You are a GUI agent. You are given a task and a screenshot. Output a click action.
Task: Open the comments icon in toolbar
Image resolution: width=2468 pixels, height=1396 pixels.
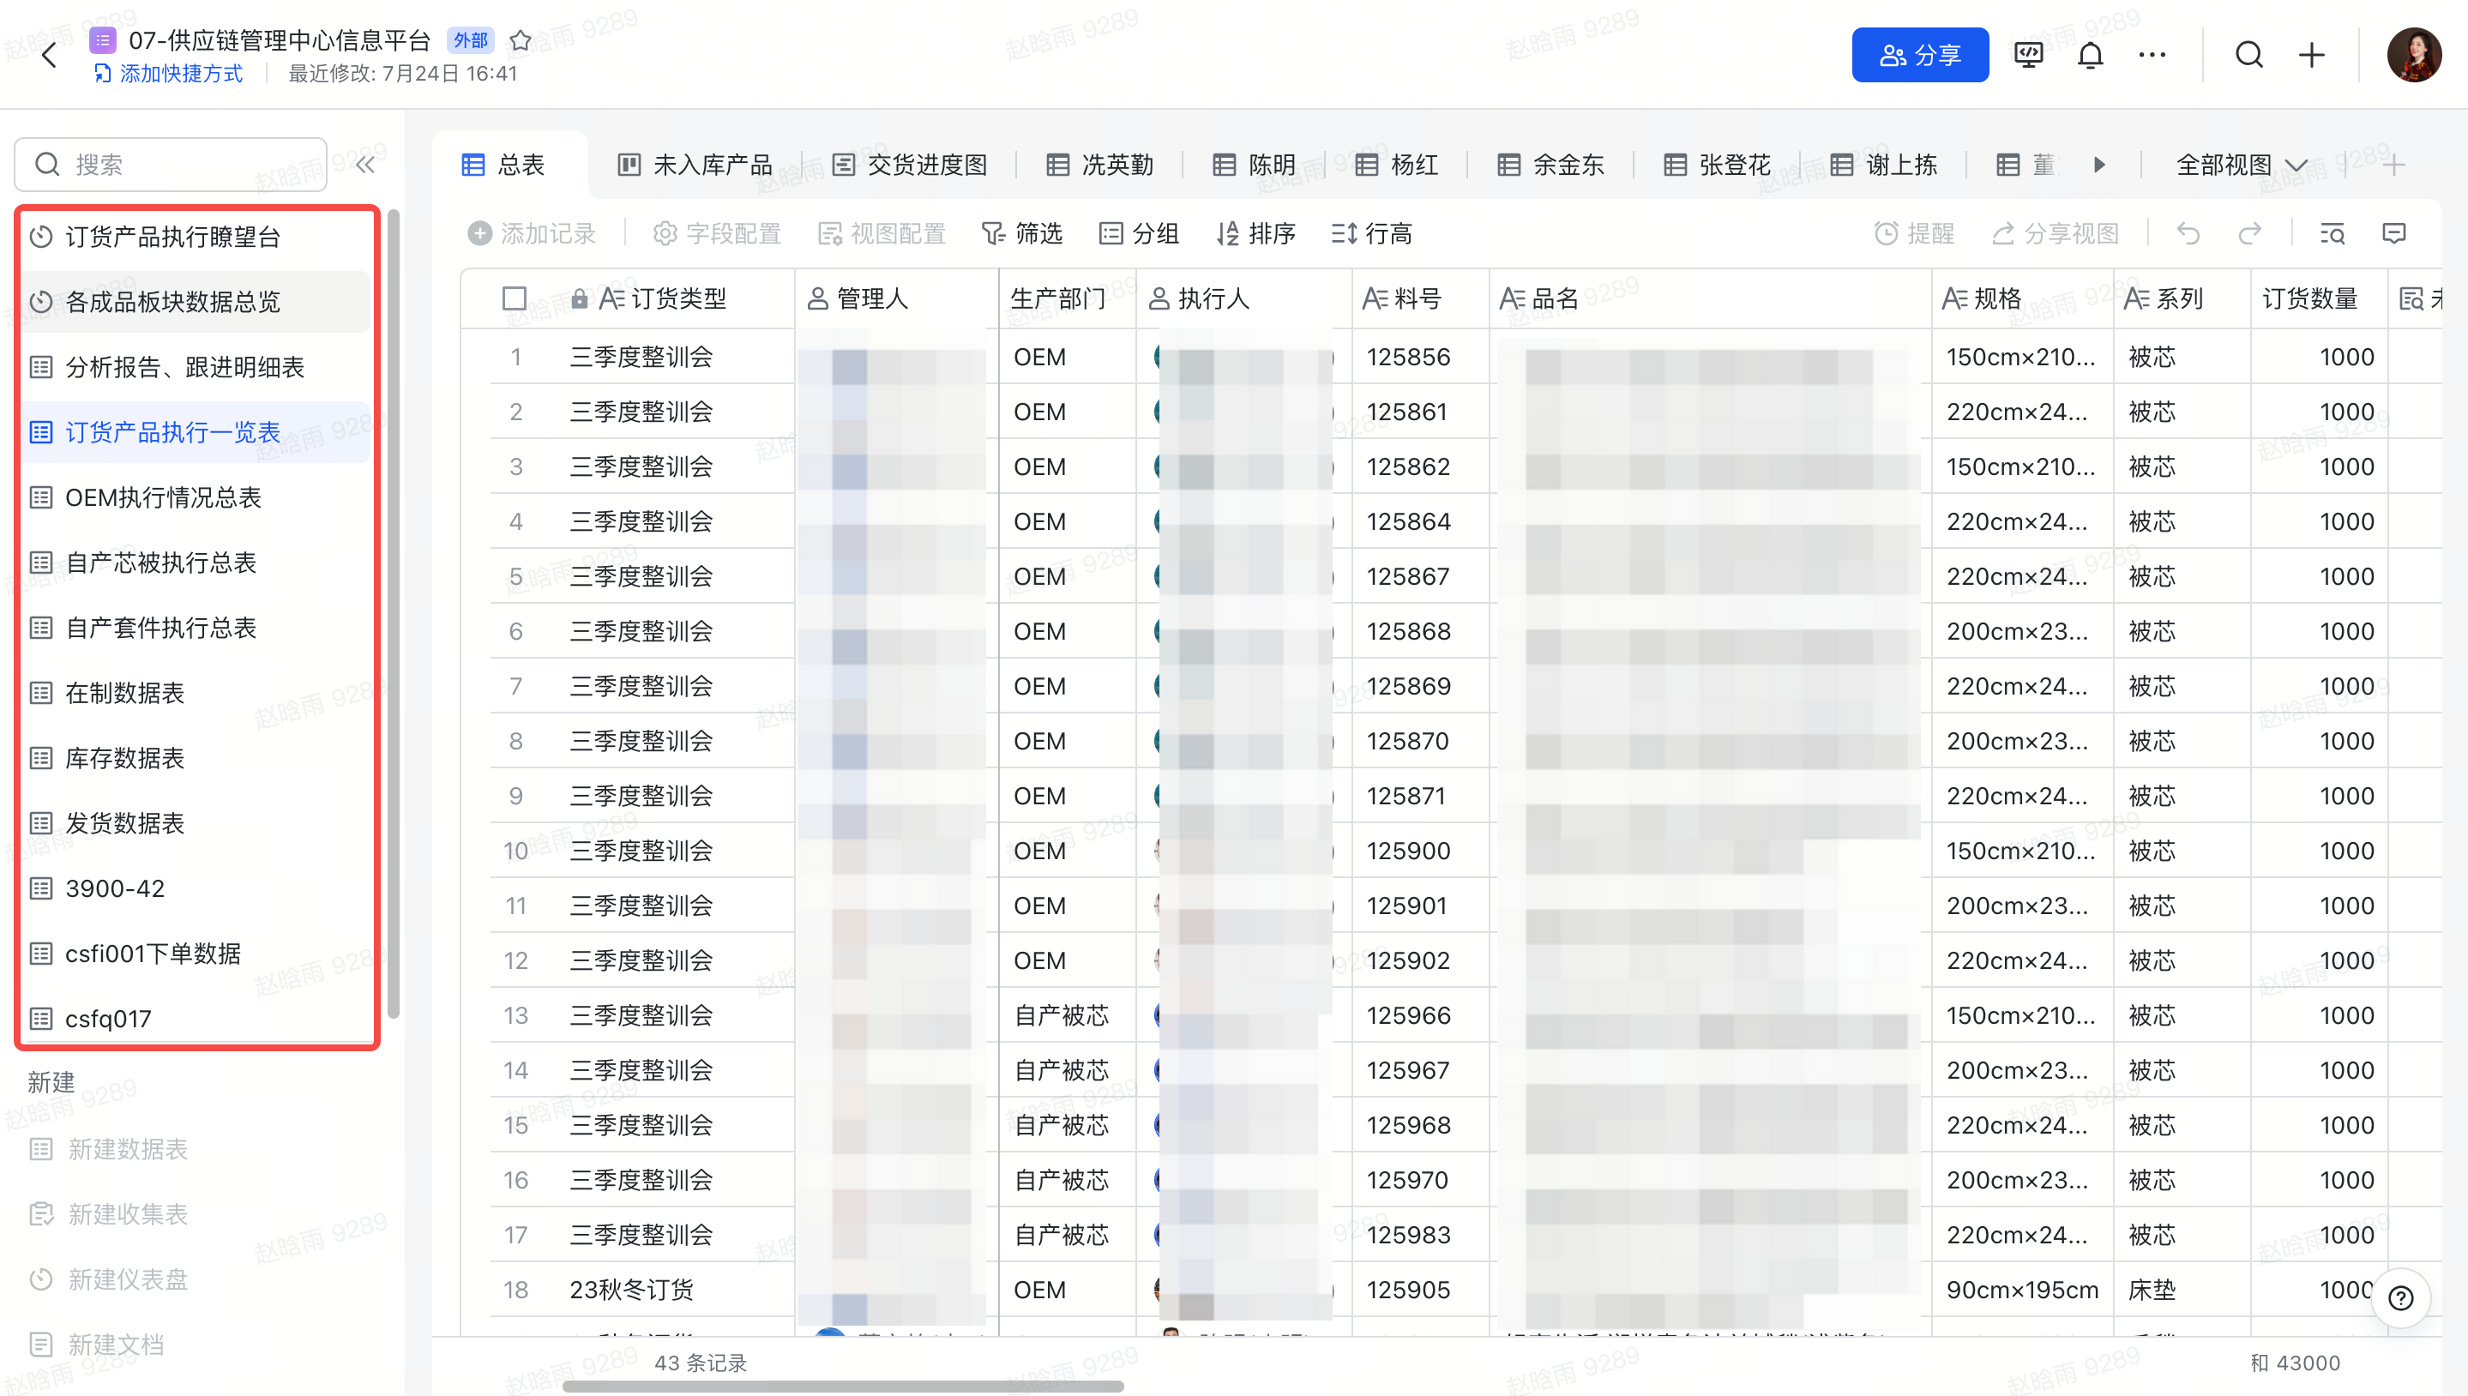[2393, 233]
